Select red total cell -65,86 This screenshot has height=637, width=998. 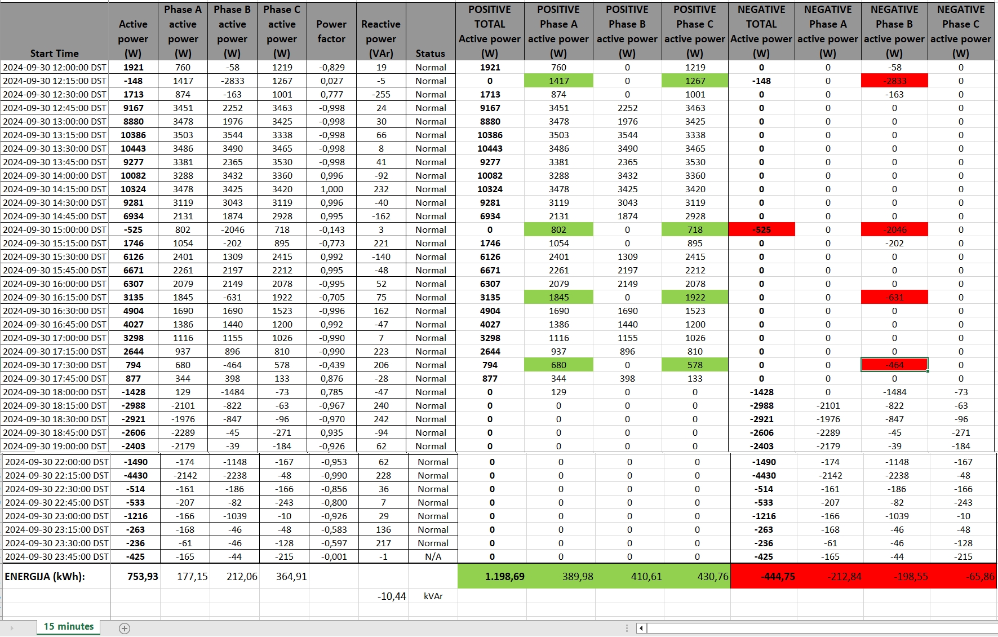point(963,576)
